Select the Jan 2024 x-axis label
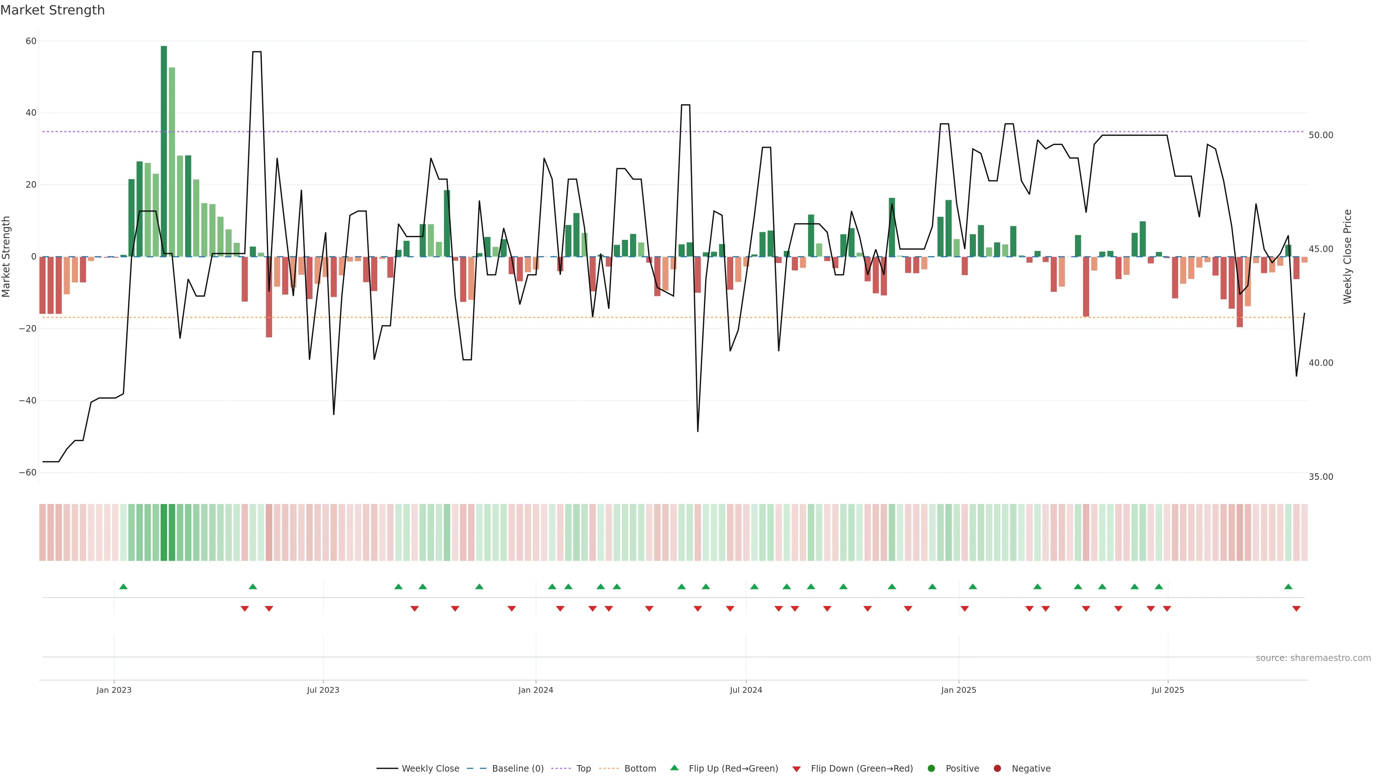1389x781 pixels. [x=535, y=690]
